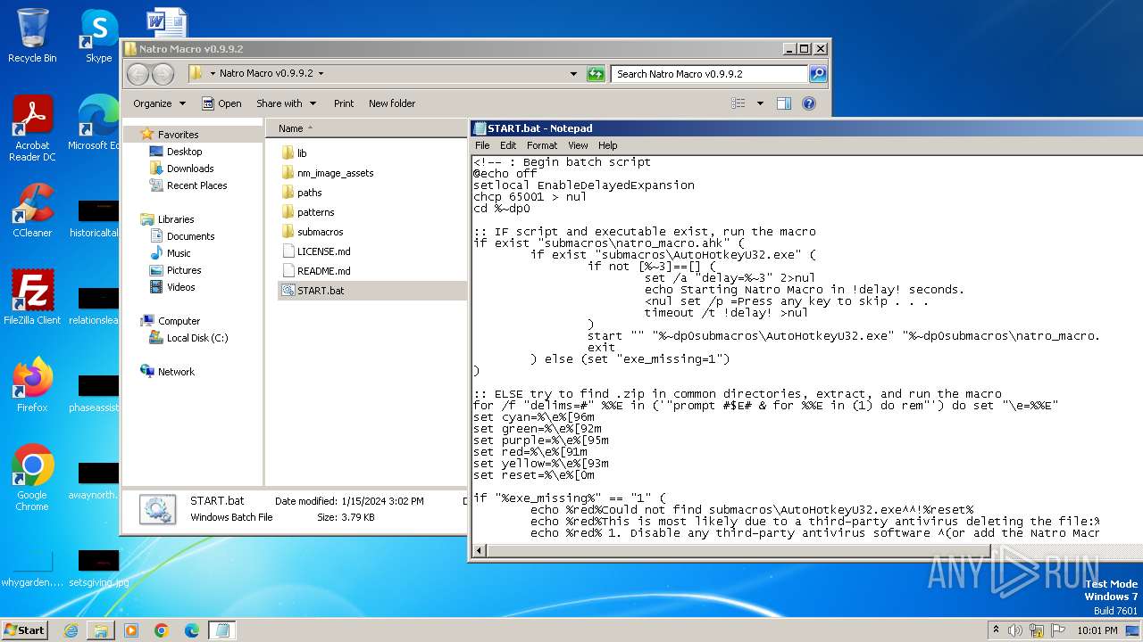Show hidden system tray icons
The width and height of the screenshot is (1143, 642).
996,630
